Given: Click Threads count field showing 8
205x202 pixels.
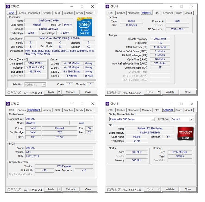Looking at the screenshot, I should 90,84.
